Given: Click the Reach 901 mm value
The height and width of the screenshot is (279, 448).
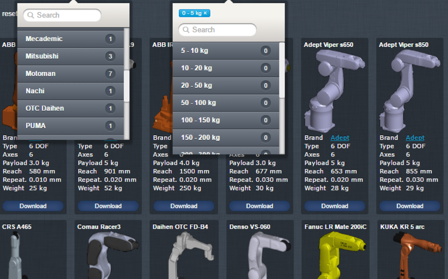Looking at the screenshot, I should pos(117,171).
